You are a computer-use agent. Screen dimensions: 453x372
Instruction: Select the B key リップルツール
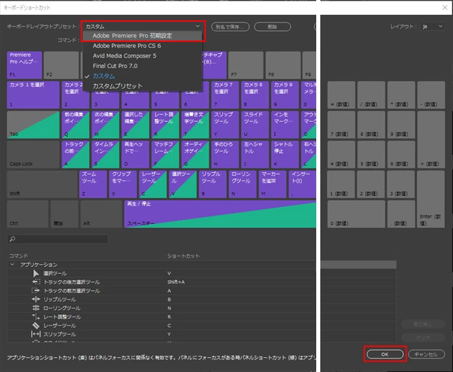pyautogui.click(x=213, y=185)
